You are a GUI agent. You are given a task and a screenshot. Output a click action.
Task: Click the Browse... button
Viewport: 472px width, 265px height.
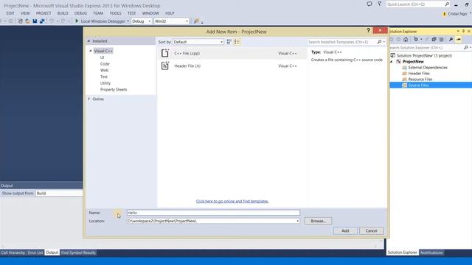318,221
